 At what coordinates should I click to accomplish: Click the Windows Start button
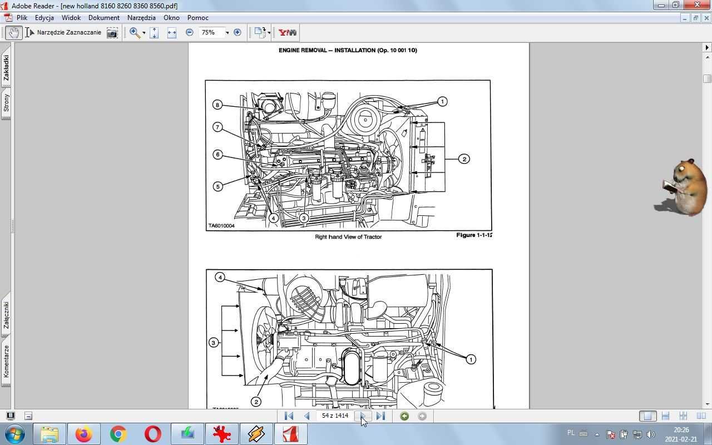(x=14, y=434)
